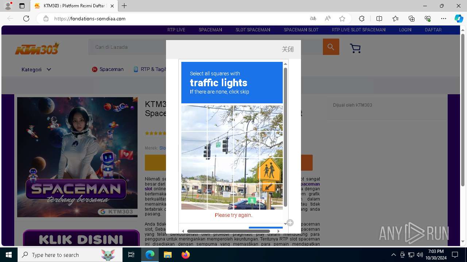Open the Settings and more menu
467x262 pixels.
click(444, 19)
